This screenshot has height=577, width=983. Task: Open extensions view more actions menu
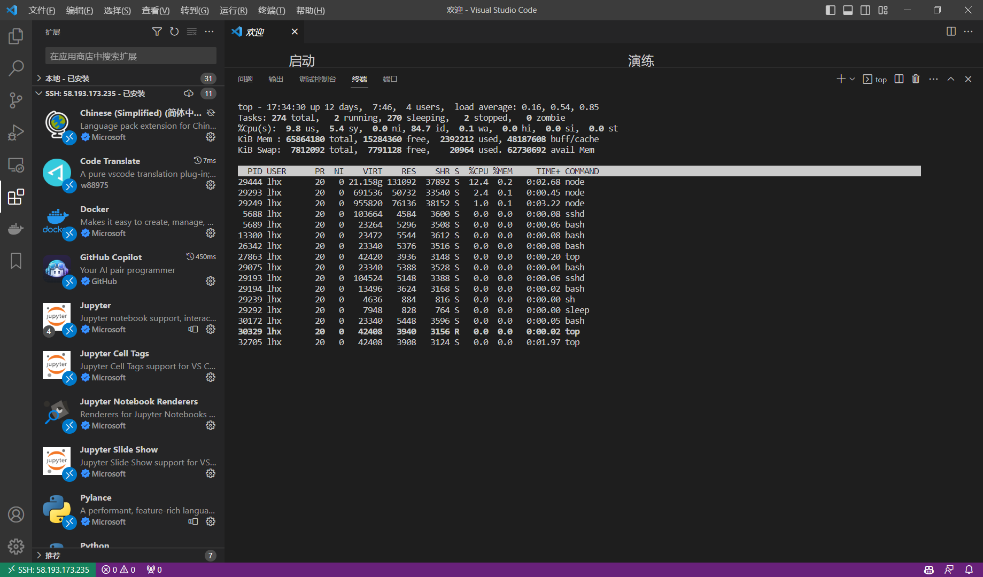coord(210,32)
